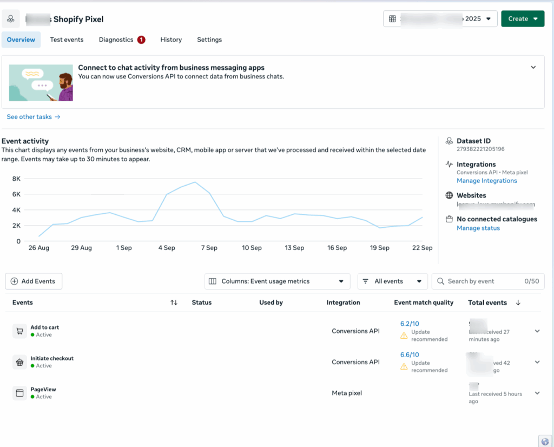Click the Add to cart event icon
Viewport: 554px width, 447px height.
[19, 331]
